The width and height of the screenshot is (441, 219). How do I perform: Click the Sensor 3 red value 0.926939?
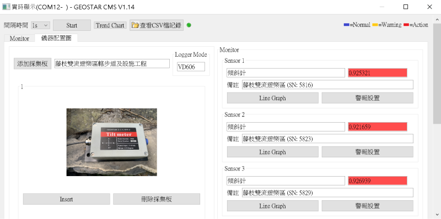378,181
